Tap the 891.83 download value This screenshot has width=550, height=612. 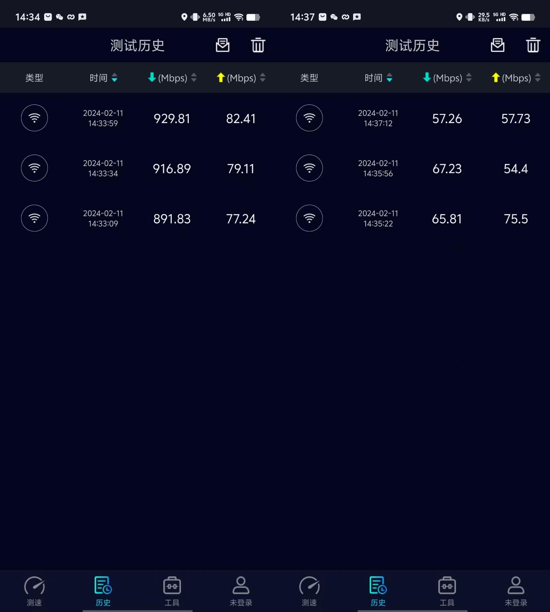click(172, 219)
